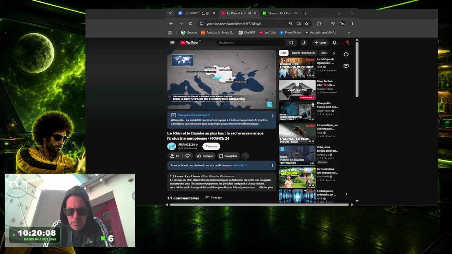Reload the YouTube page
Screen dimensions: 452x254
pyautogui.click(x=191, y=24)
